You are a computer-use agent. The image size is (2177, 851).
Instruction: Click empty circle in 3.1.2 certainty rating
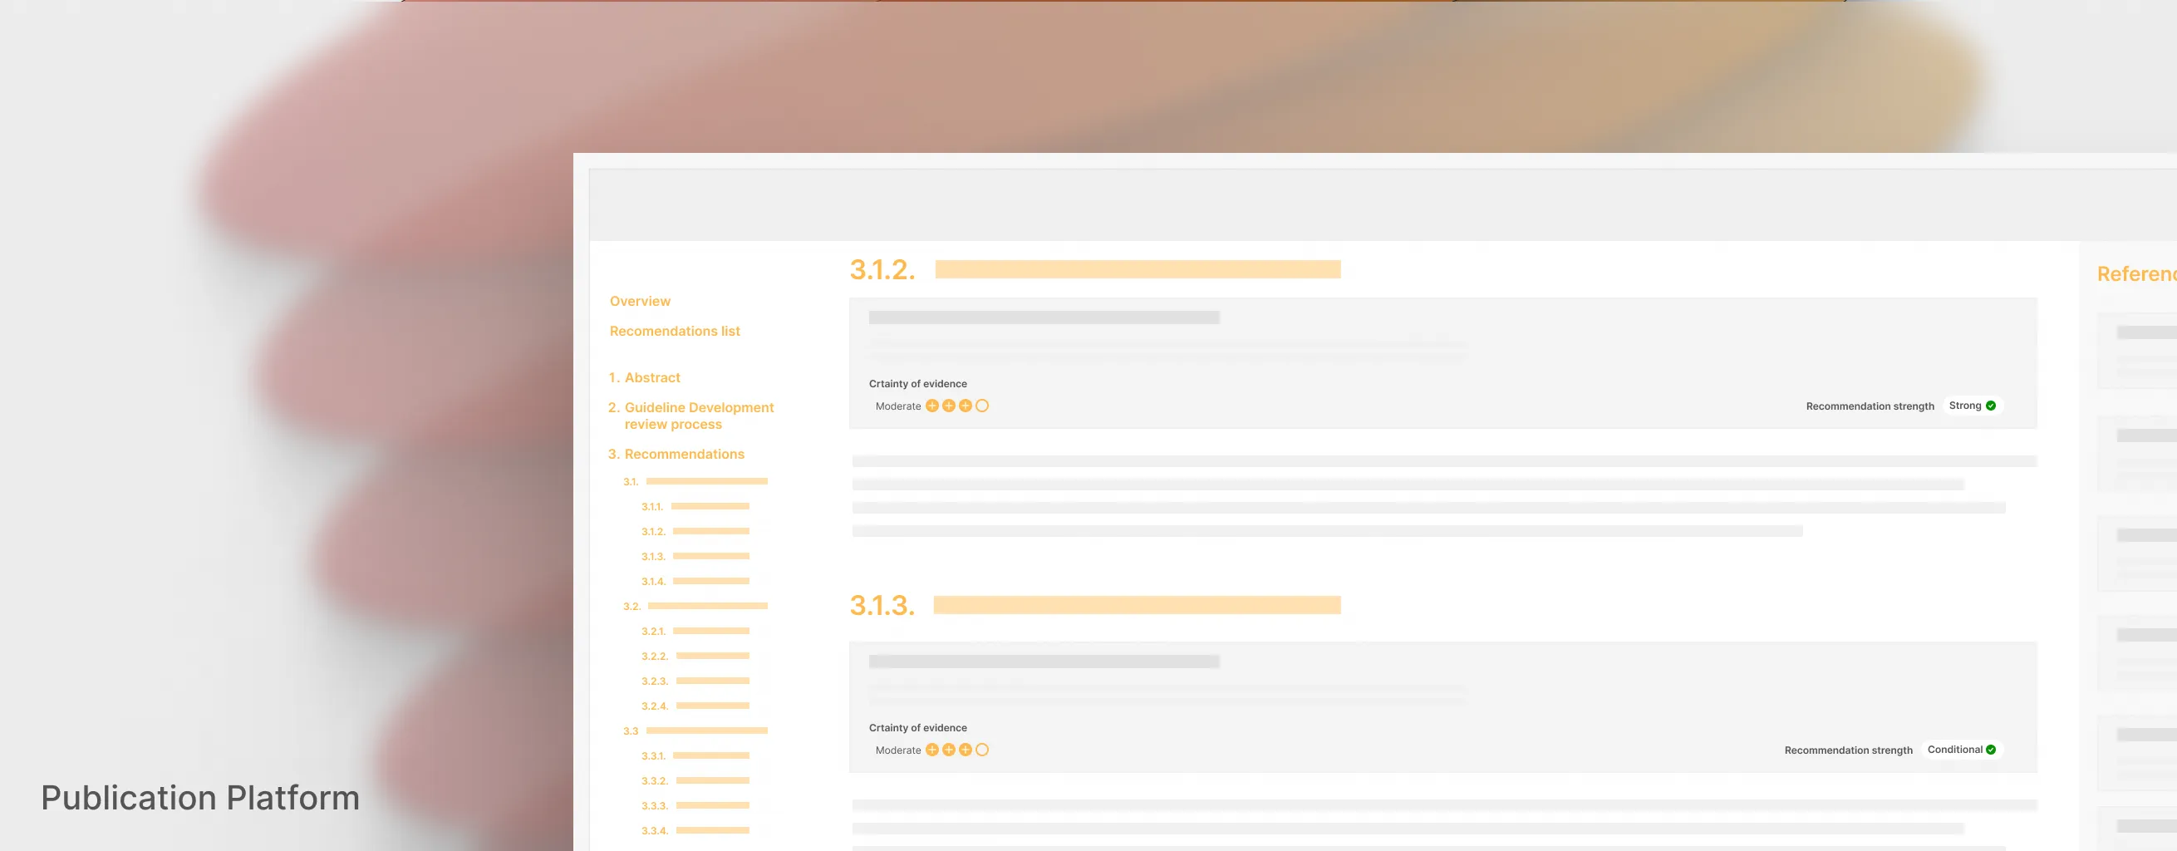(x=982, y=406)
